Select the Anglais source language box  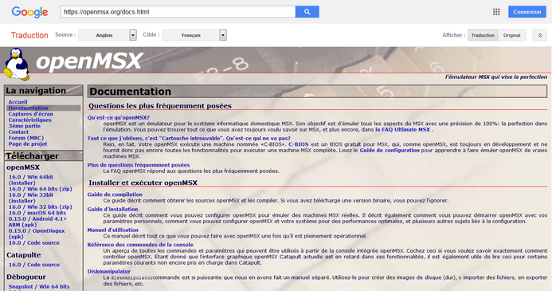click(104, 35)
